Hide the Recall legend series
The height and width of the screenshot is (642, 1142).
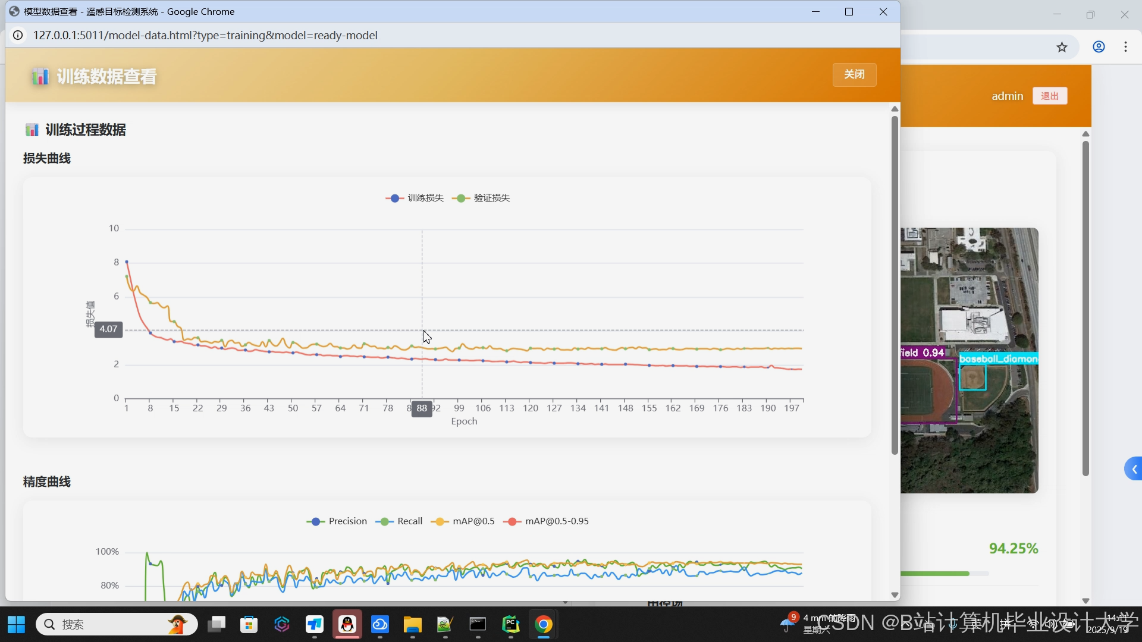(399, 521)
